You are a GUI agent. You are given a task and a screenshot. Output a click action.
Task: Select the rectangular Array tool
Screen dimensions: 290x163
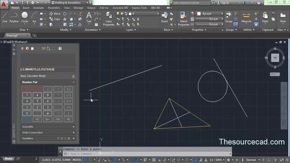click(x=71, y=24)
